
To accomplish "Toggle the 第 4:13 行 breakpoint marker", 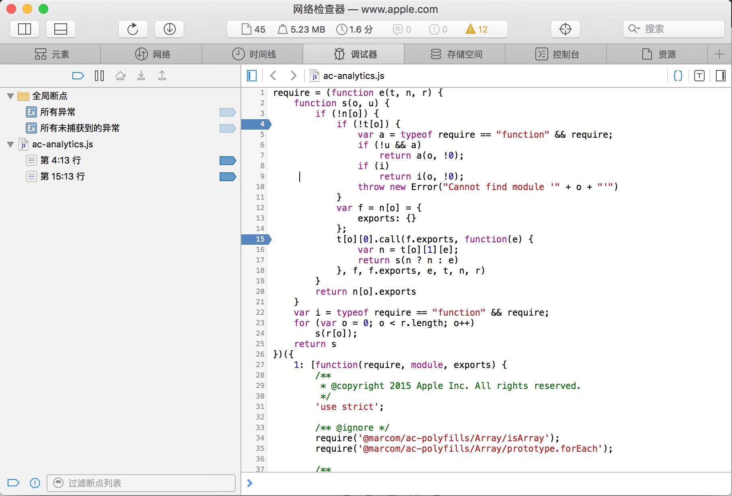I will click(228, 161).
